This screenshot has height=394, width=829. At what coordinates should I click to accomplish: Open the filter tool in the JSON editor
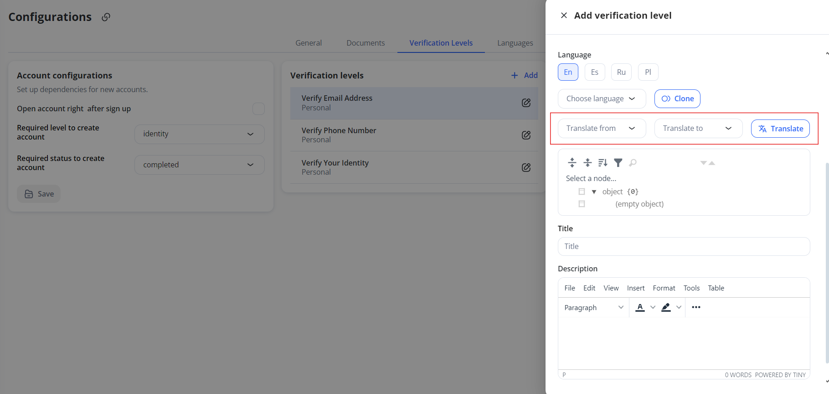point(618,162)
